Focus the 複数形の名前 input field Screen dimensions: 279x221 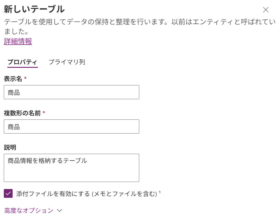click(71, 126)
